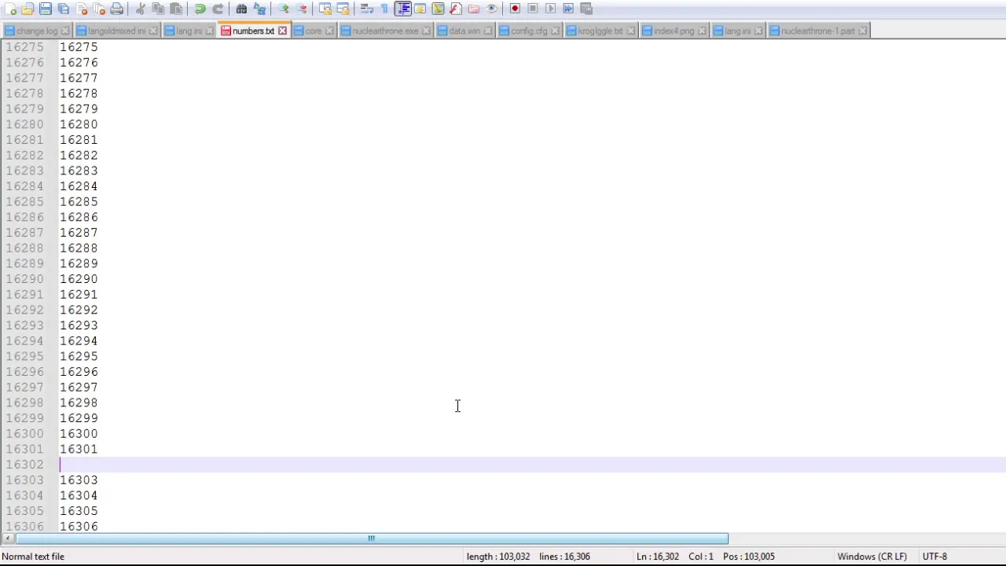The image size is (1006, 566).
Task: Switch to the index4.png tab
Action: (674, 31)
